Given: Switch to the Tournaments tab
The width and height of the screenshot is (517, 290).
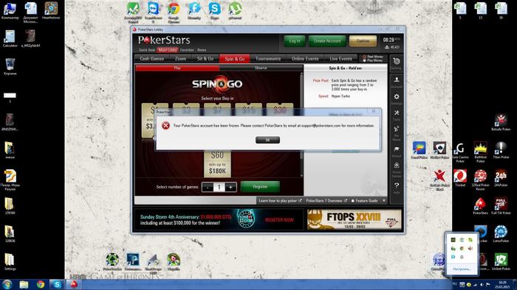Looking at the screenshot, I should point(267,58).
